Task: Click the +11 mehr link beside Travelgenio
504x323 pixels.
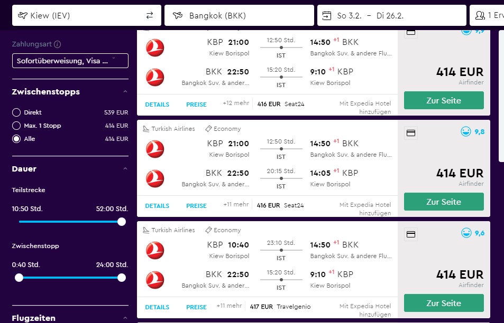Action: point(229,306)
